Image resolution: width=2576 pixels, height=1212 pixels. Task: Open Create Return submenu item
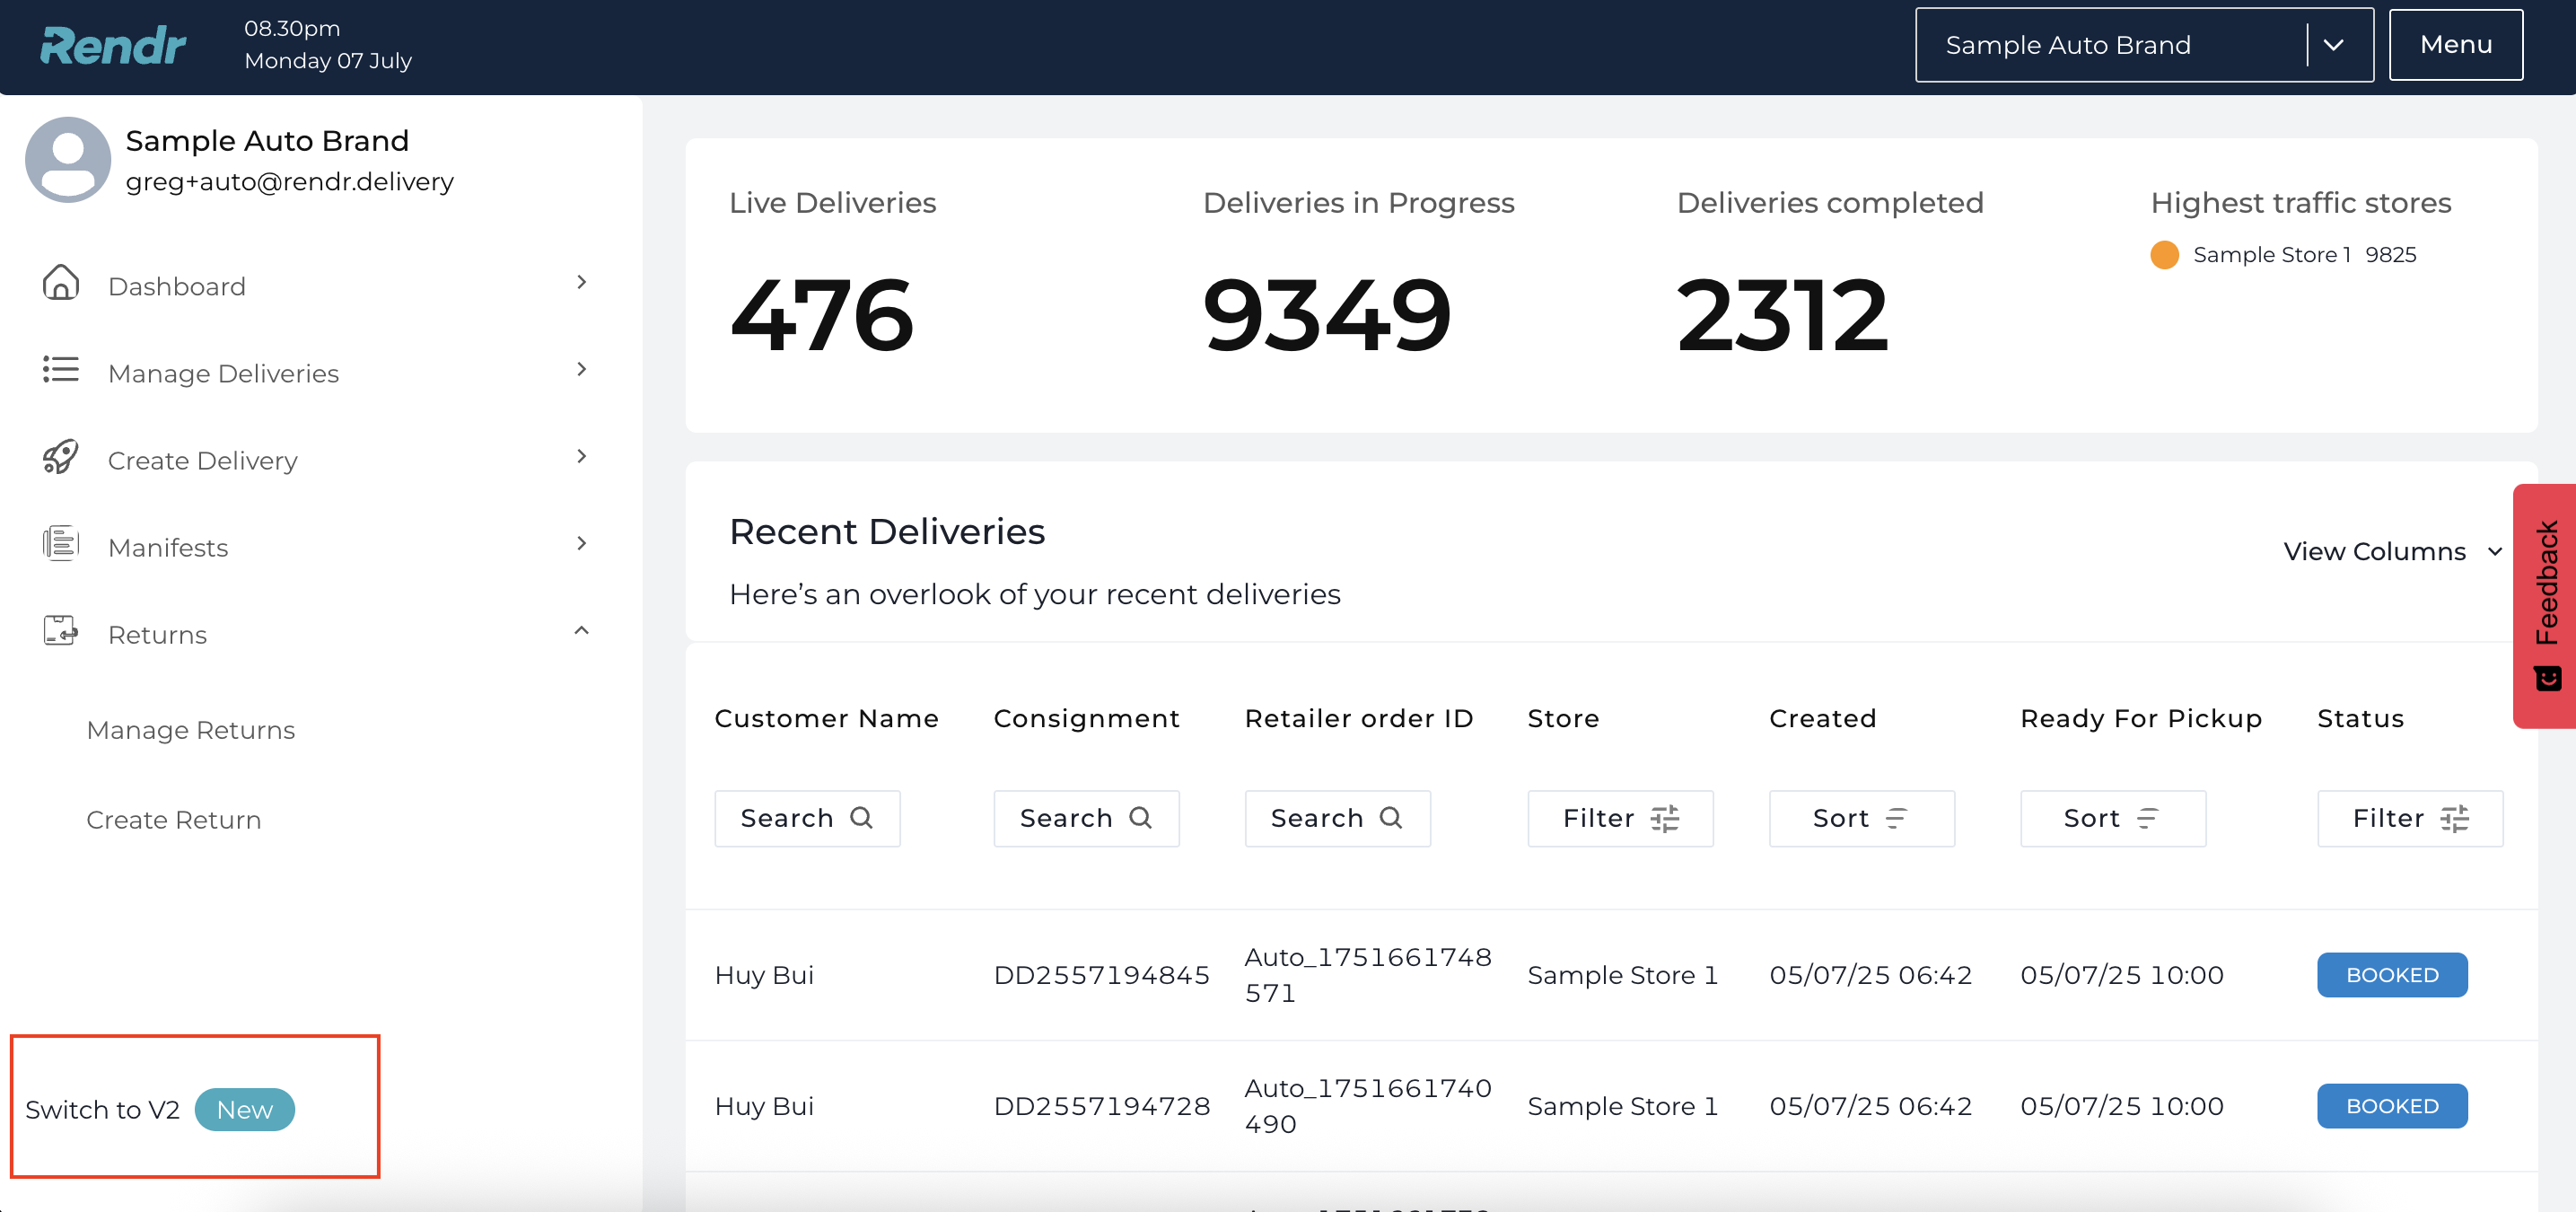click(174, 819)
